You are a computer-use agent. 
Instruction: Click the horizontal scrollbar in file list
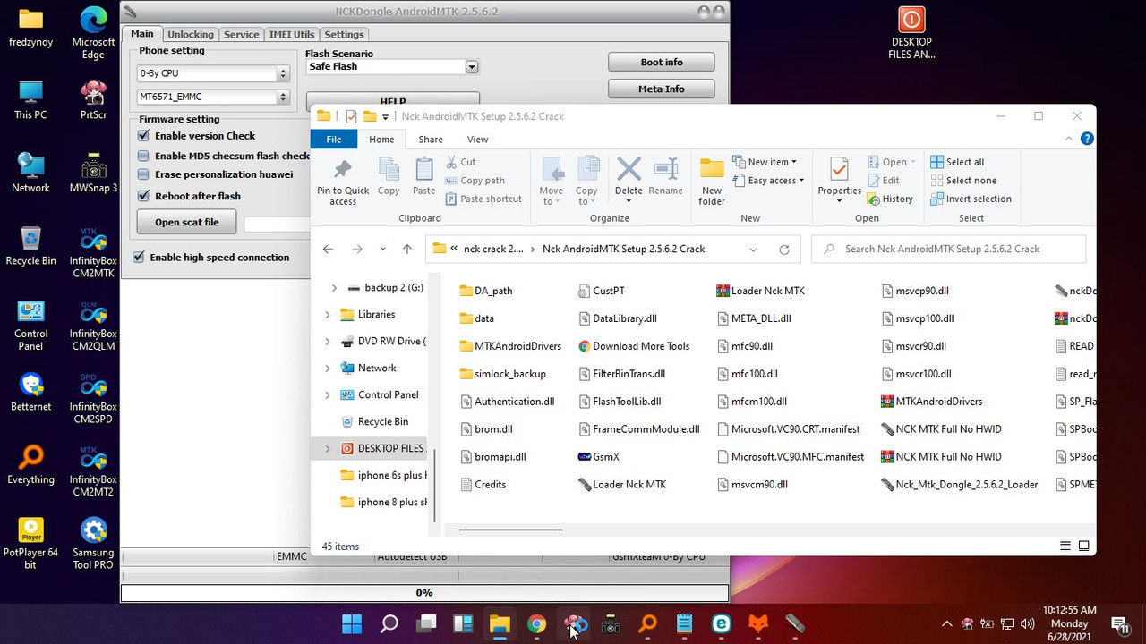point(510,530)
